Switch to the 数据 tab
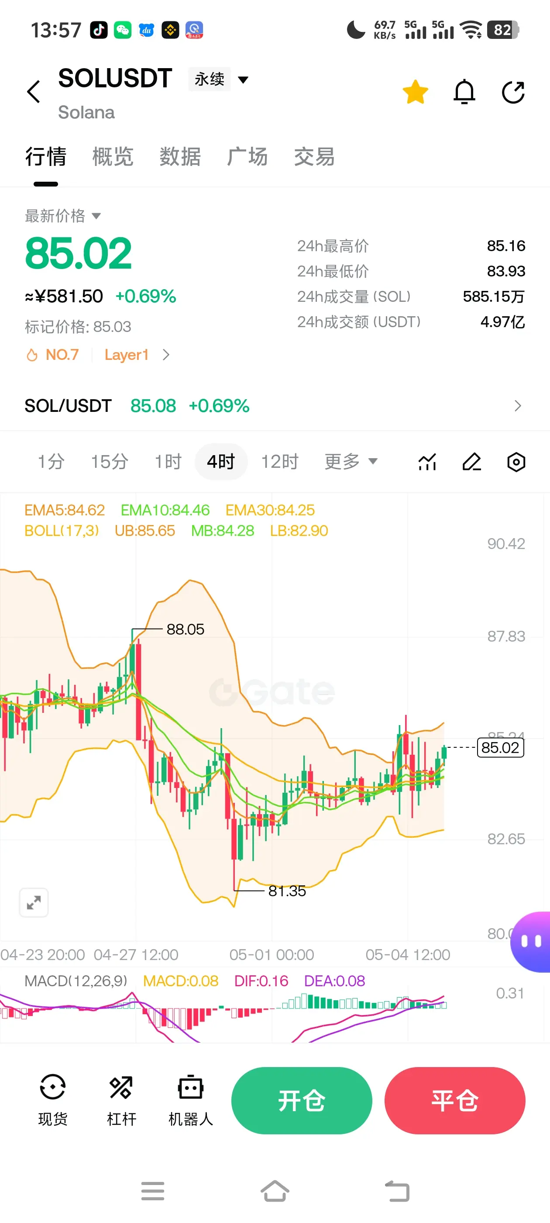The width and height of the screenshot is (550, 1223). click(x=180, y=157)
